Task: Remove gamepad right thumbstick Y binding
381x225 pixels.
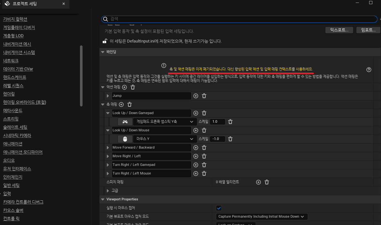Action: click(x=230, y=121)
